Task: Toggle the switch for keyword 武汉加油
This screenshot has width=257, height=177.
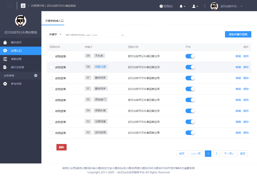Action: pyautogui.click(x=190, y=133)
